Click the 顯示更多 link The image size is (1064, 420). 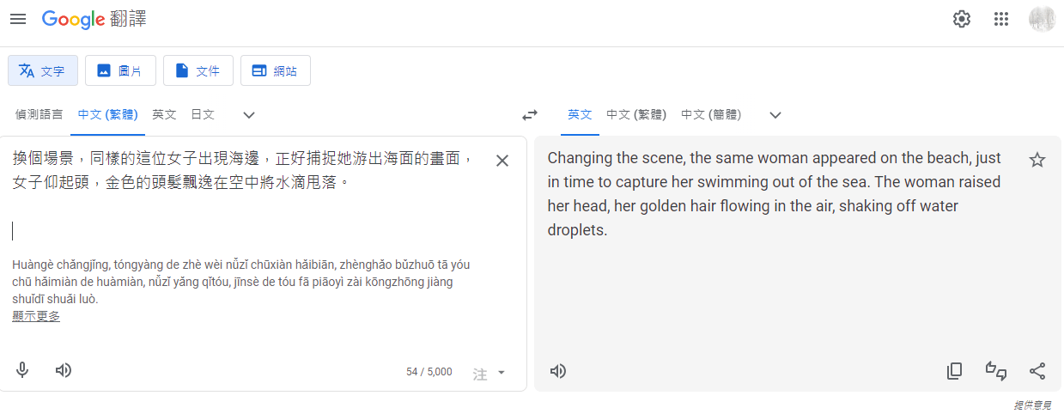pyautogui.click(x=36, y=316)
